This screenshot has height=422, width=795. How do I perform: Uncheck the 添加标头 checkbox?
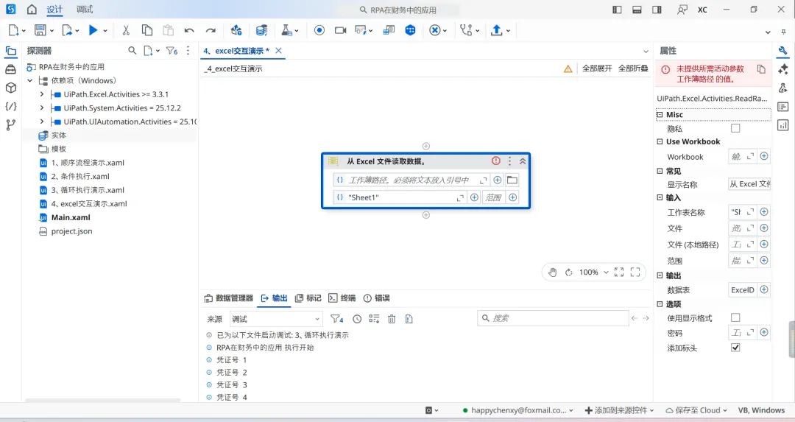735,348
